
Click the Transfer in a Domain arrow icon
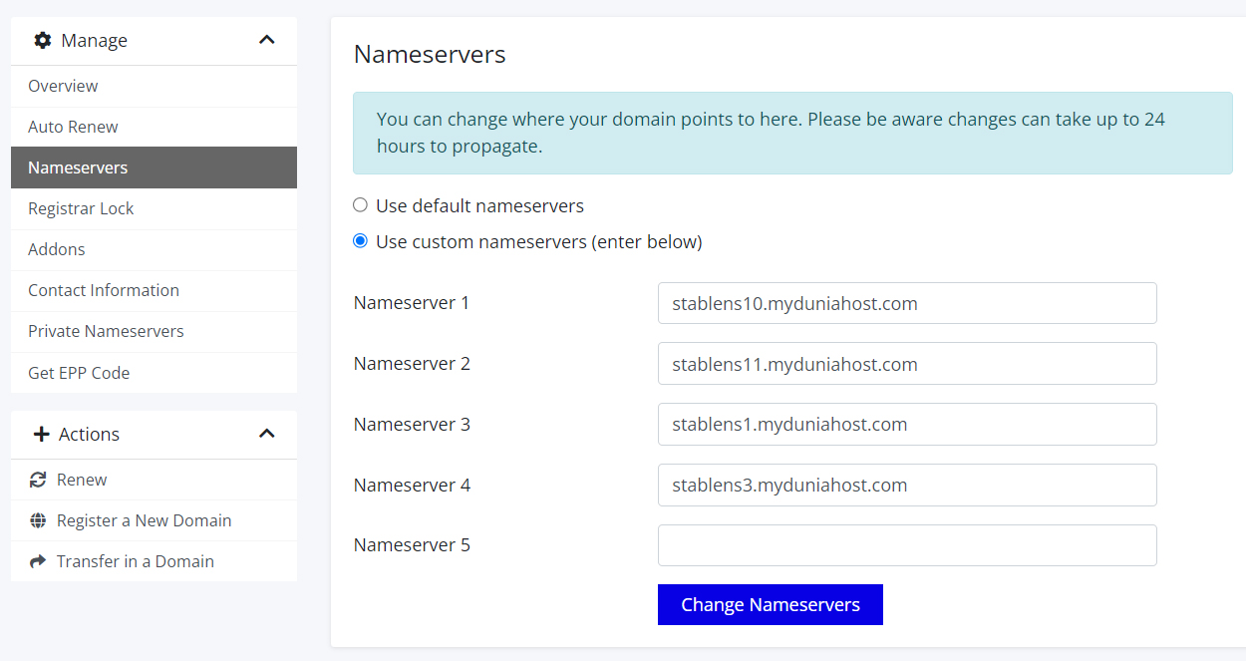(x=38, y=561)
